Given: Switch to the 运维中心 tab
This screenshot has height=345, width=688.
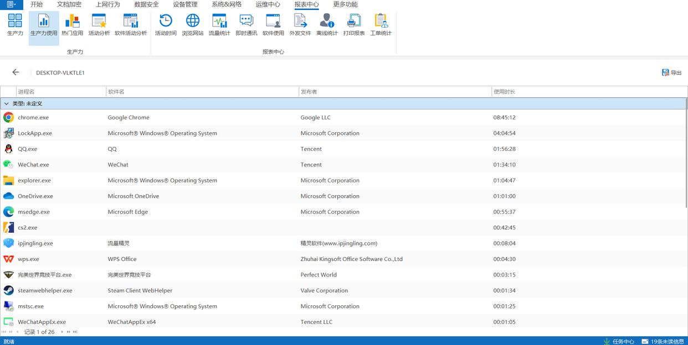Looking at the screenshot, I should [268, 4].
